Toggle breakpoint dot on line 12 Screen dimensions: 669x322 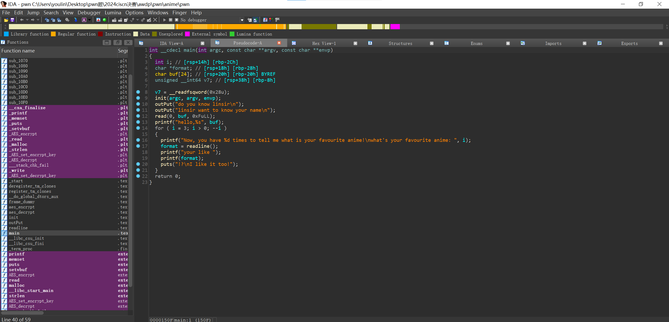[x=138, y=116]
